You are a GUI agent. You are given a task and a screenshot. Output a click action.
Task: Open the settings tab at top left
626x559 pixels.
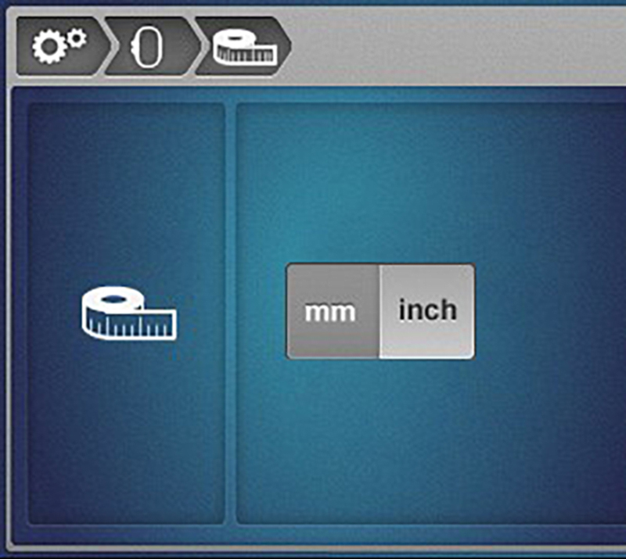tap(59, 48)
